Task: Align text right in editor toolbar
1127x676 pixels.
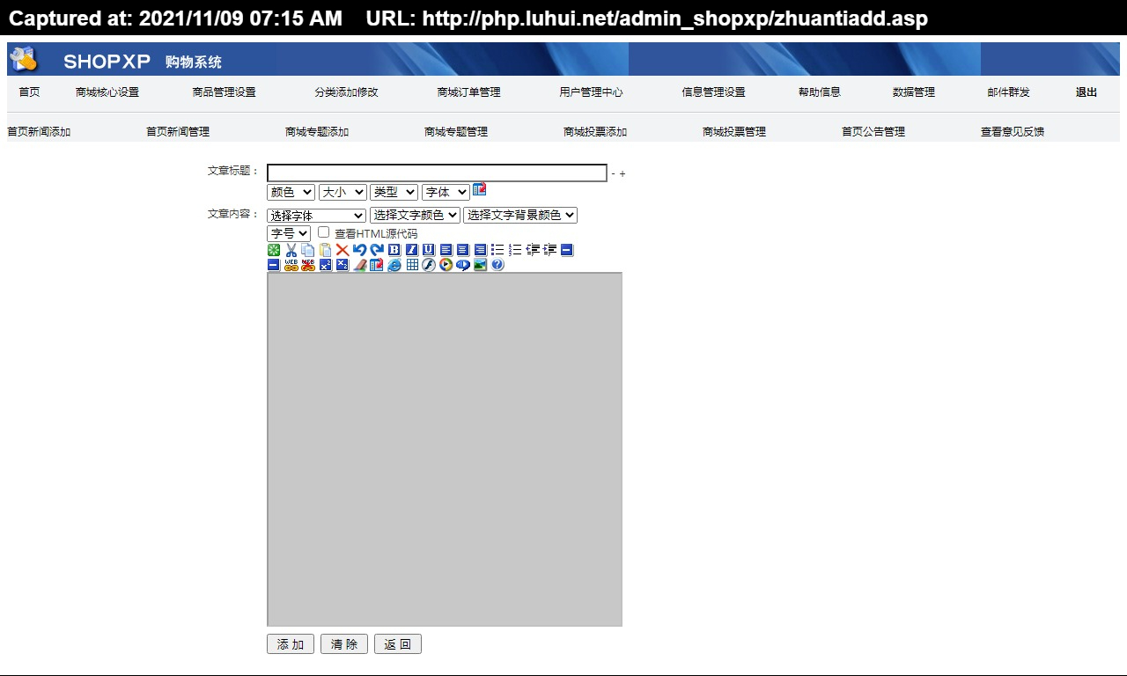Action: tap(480, 250)
